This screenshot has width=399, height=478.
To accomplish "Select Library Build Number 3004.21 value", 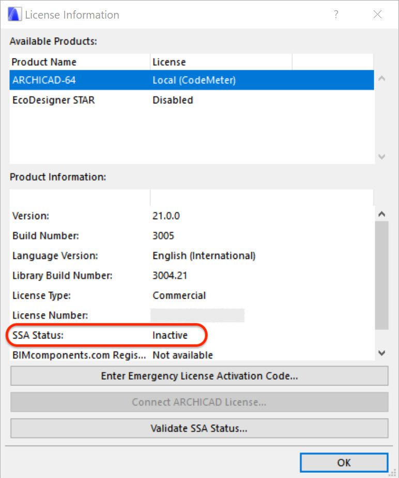I will 170,275.
